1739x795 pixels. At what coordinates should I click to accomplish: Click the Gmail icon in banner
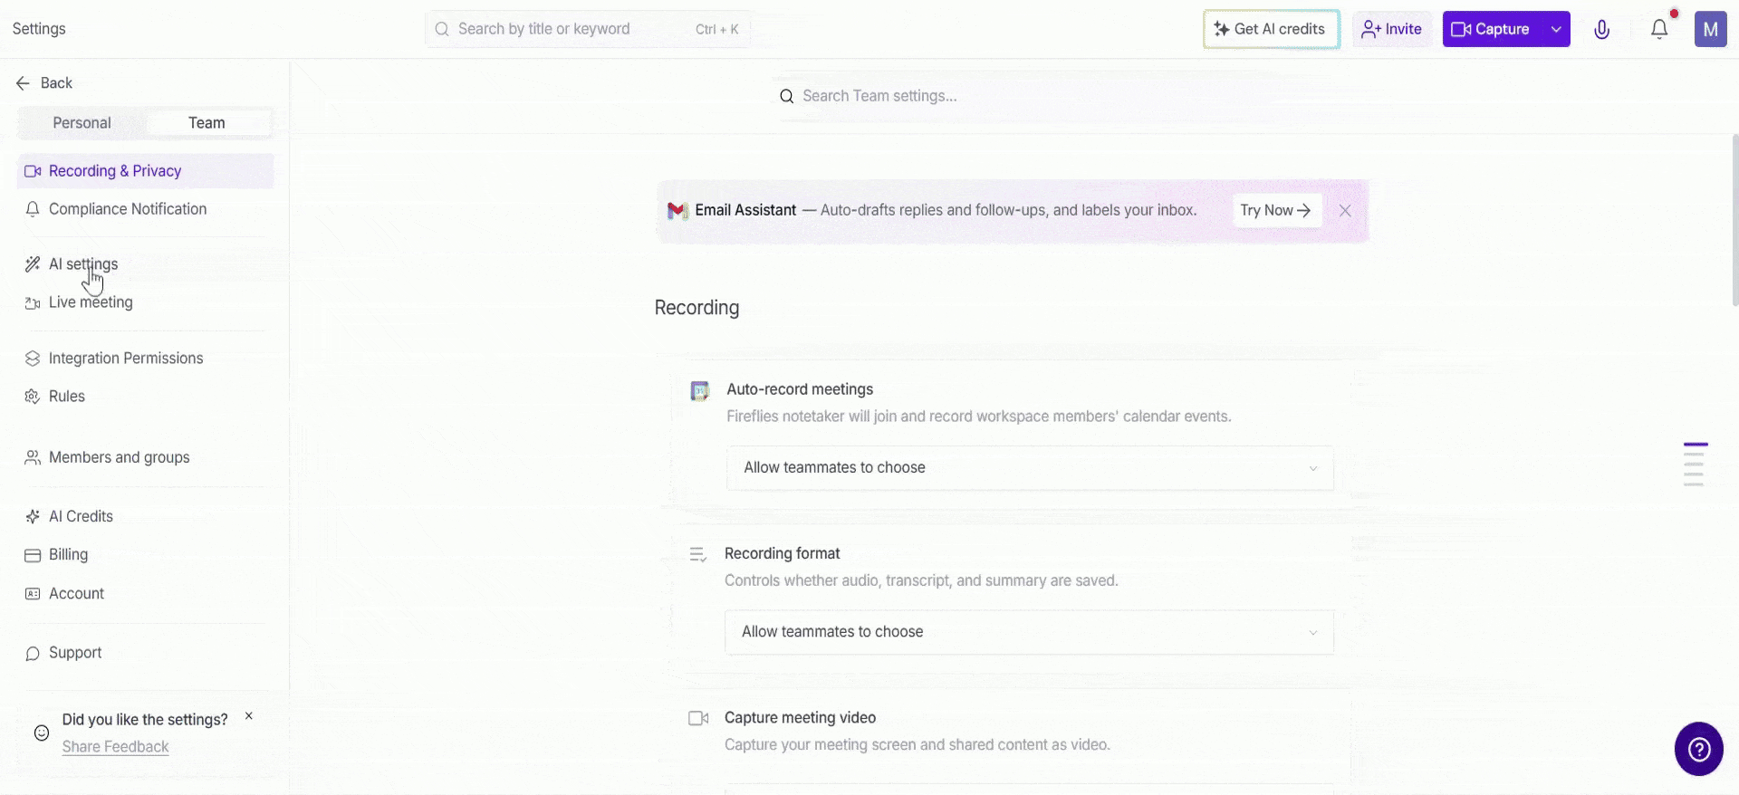click(x=677, y=210)
